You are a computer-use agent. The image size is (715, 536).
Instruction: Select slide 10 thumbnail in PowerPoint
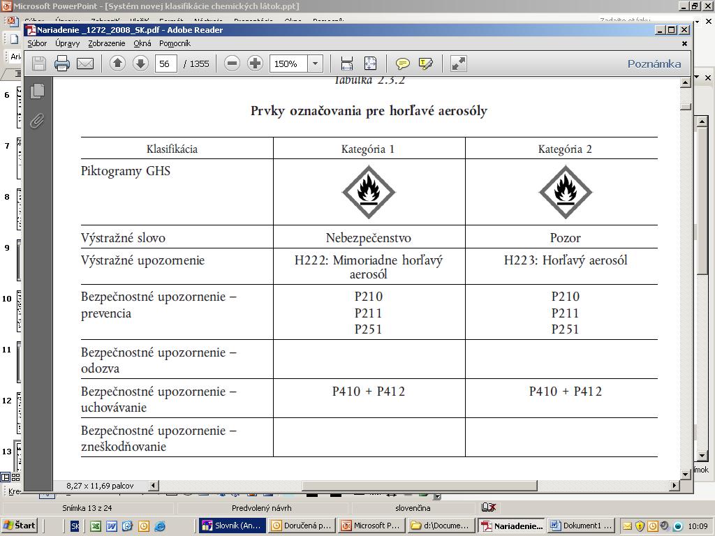(19, 311)
